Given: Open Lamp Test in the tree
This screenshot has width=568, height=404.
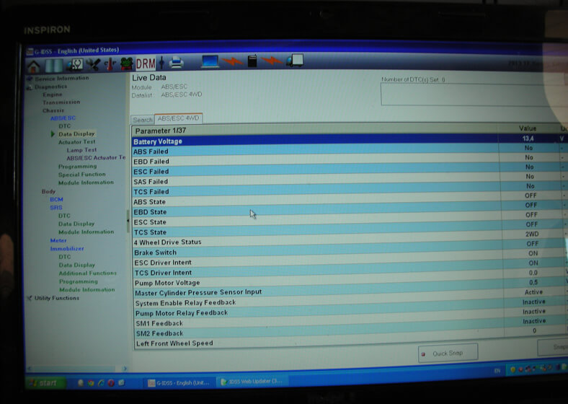Looking at the screenshot, I should 81,150.
